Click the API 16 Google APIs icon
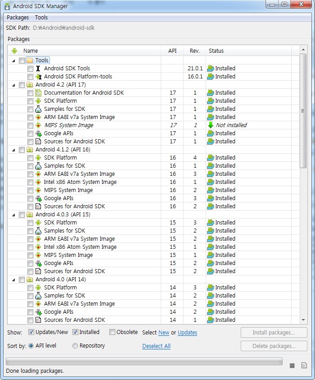The height and width of the screenshot is (380, 315). pos(38,198)
